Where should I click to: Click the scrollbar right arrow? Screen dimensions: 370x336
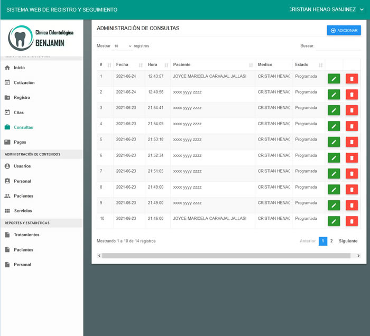358,256
